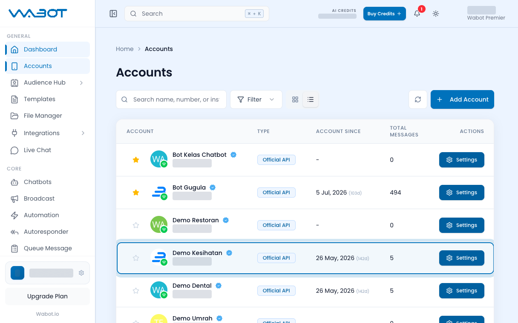Open the Filter dropdown
This screenshot has height=323, width=518.
[x=256, y=99]
